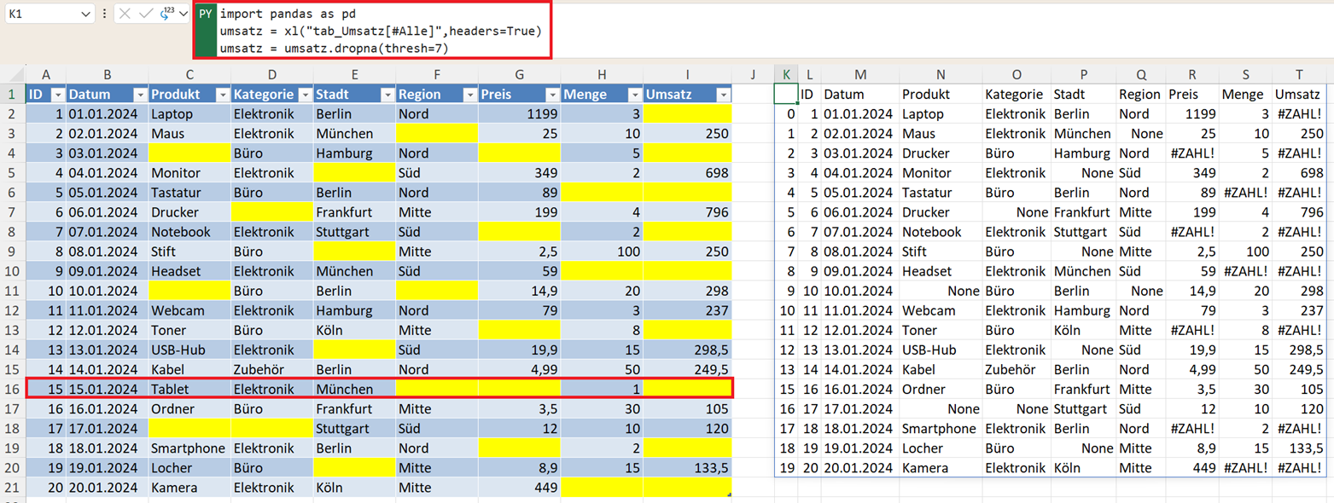The width and height of the screenshot is (1334, 503).
Task: Confirm the formula with checkmark icon
Action: coord(145,14)
